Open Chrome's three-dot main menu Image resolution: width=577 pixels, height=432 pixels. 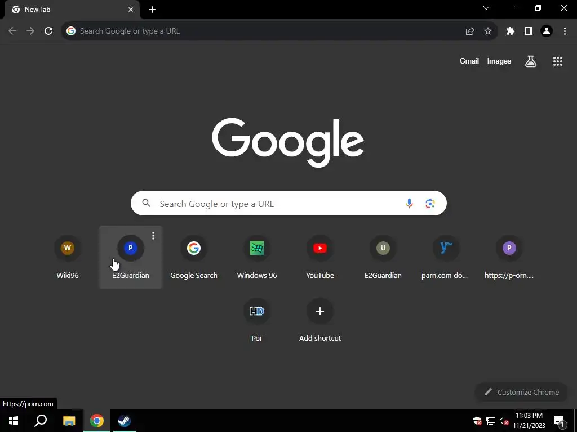[565, 31]
